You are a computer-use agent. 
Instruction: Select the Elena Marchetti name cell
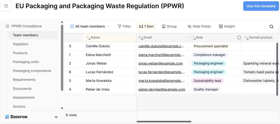pos(109,55)
